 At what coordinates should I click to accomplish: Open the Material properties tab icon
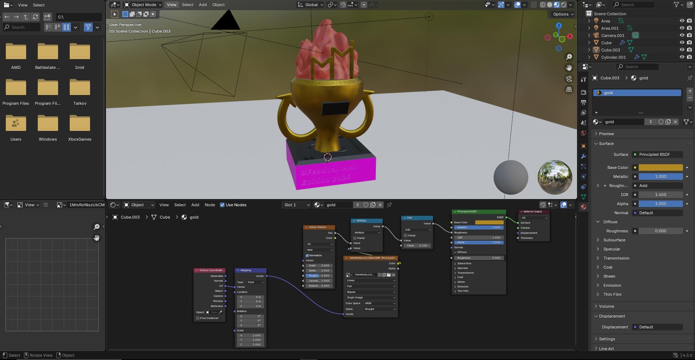[x=584, y=207]
